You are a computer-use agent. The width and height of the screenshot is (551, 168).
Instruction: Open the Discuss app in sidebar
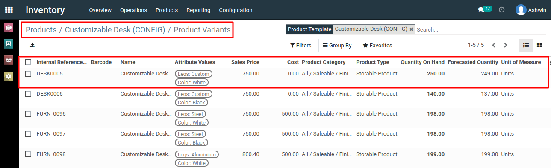click(x=9, y=28)
